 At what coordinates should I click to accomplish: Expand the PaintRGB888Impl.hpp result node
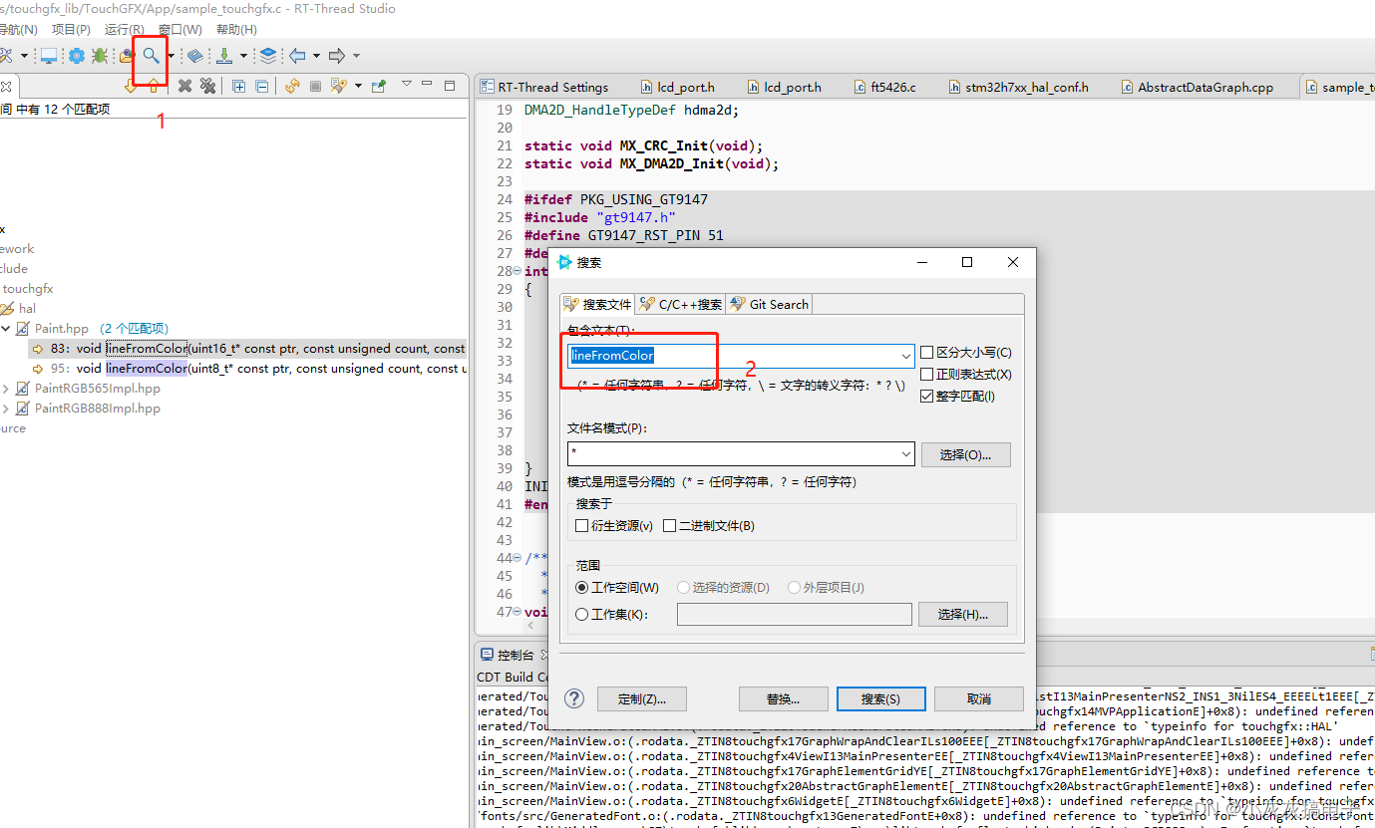6,409
